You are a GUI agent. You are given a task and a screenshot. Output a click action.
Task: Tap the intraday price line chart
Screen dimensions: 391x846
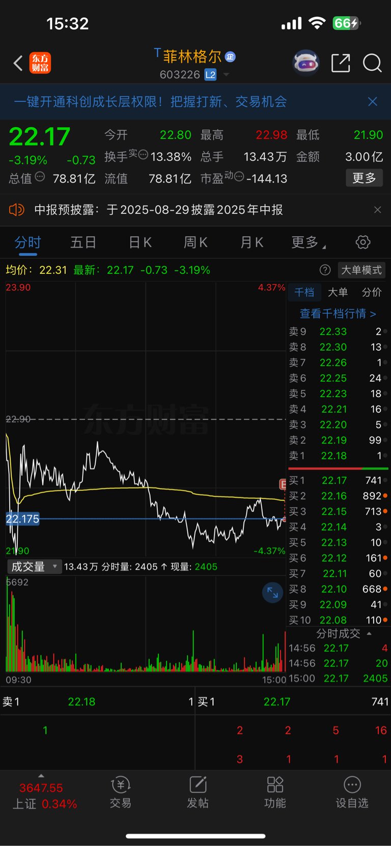[146, 420]
